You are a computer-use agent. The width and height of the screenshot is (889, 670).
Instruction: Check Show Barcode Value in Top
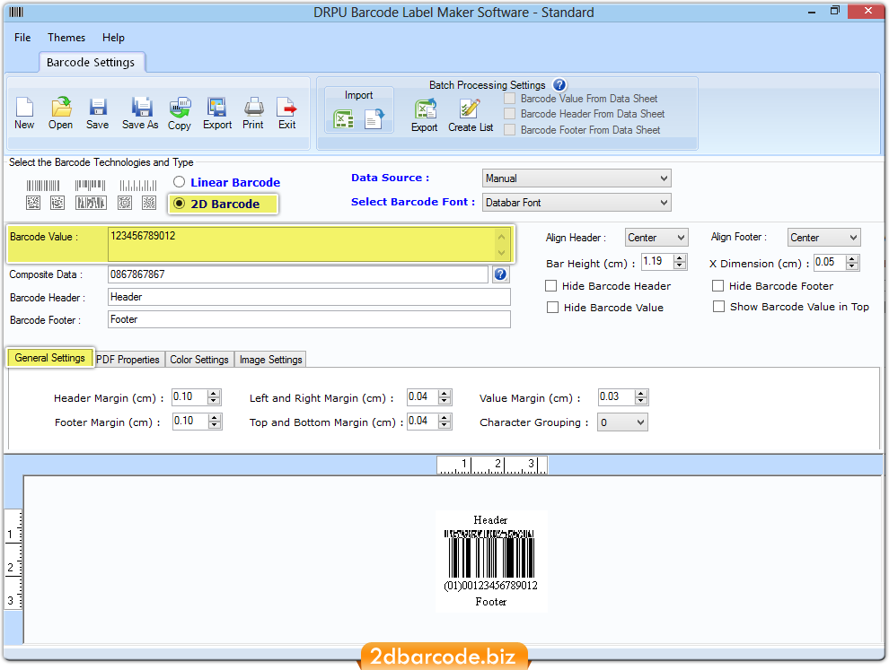click(718, 307)
